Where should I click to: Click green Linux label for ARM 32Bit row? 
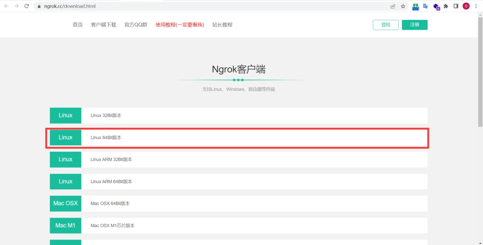(66, 160)
